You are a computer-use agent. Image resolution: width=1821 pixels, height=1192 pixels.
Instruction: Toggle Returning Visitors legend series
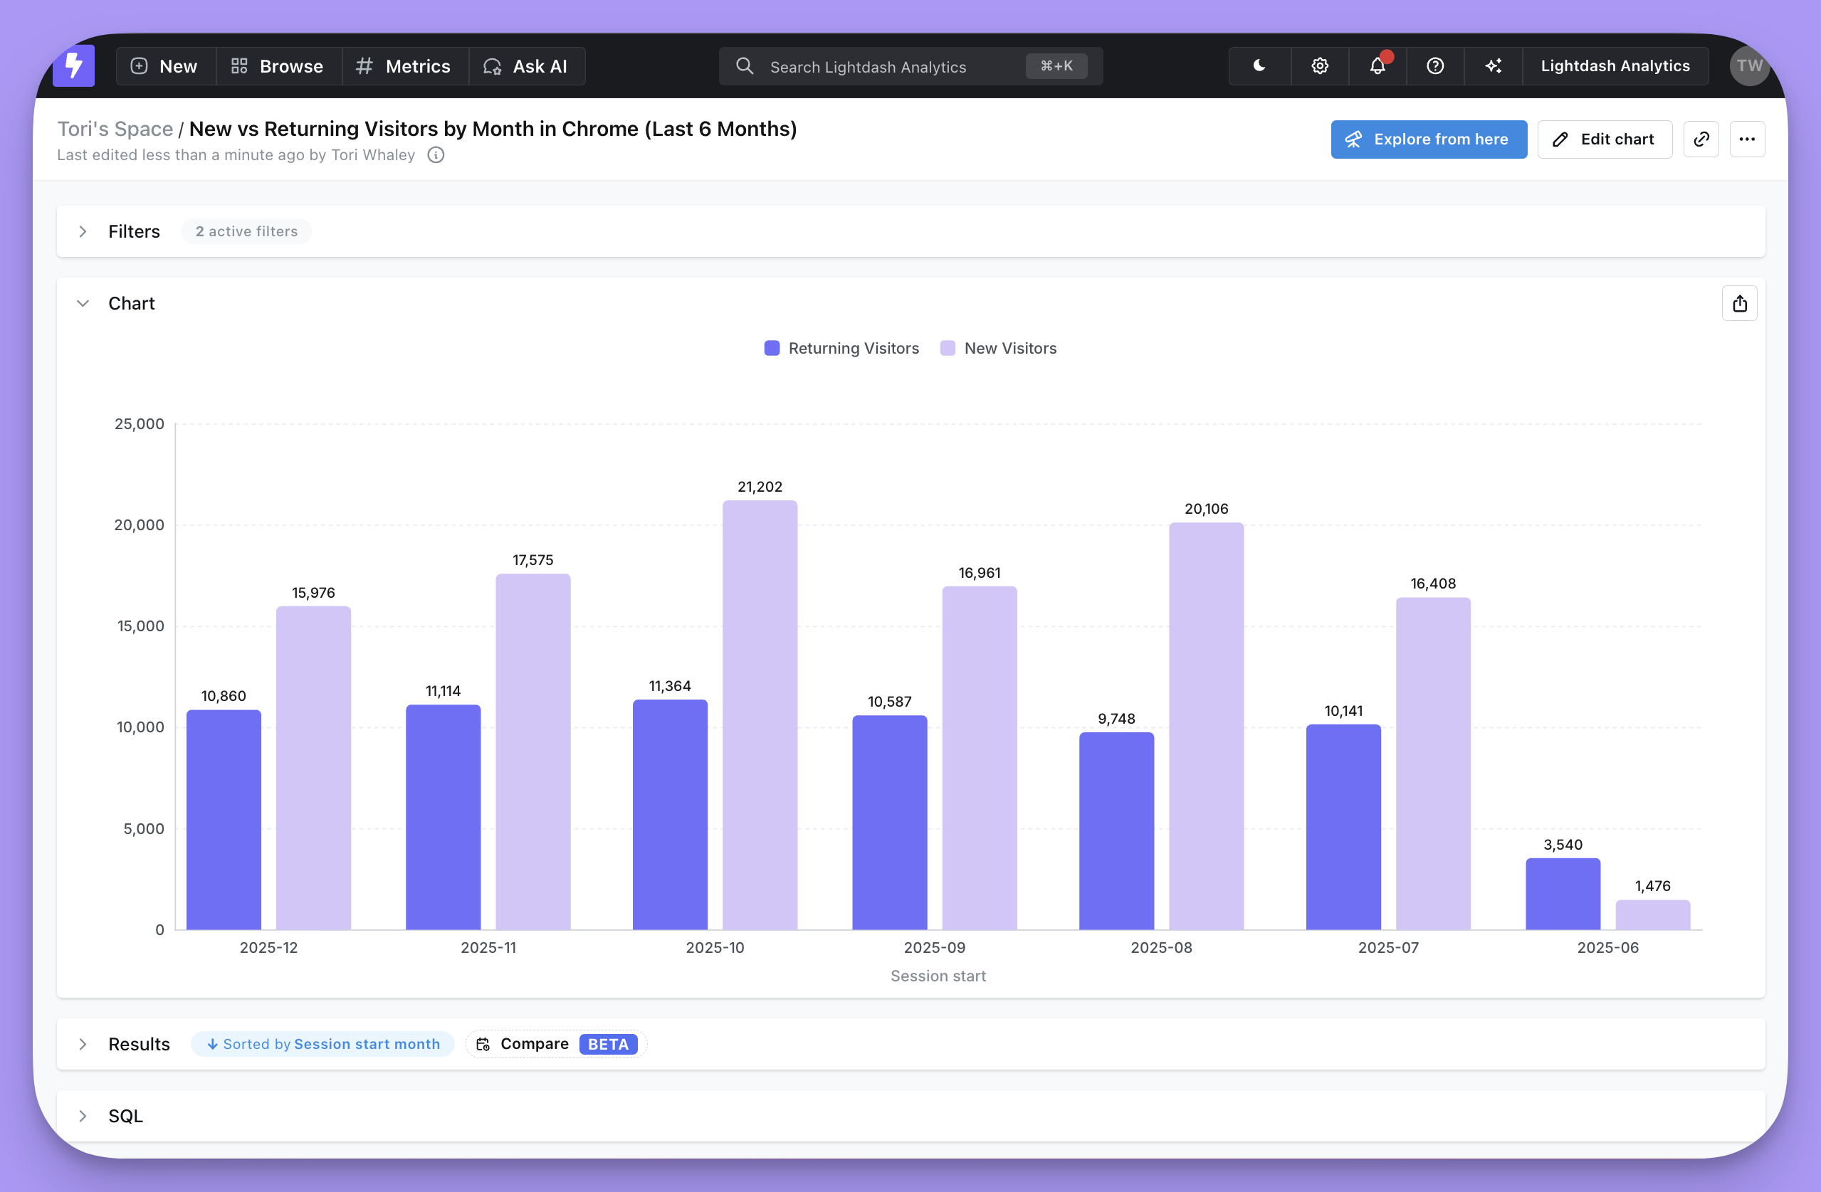pos(841,348)
